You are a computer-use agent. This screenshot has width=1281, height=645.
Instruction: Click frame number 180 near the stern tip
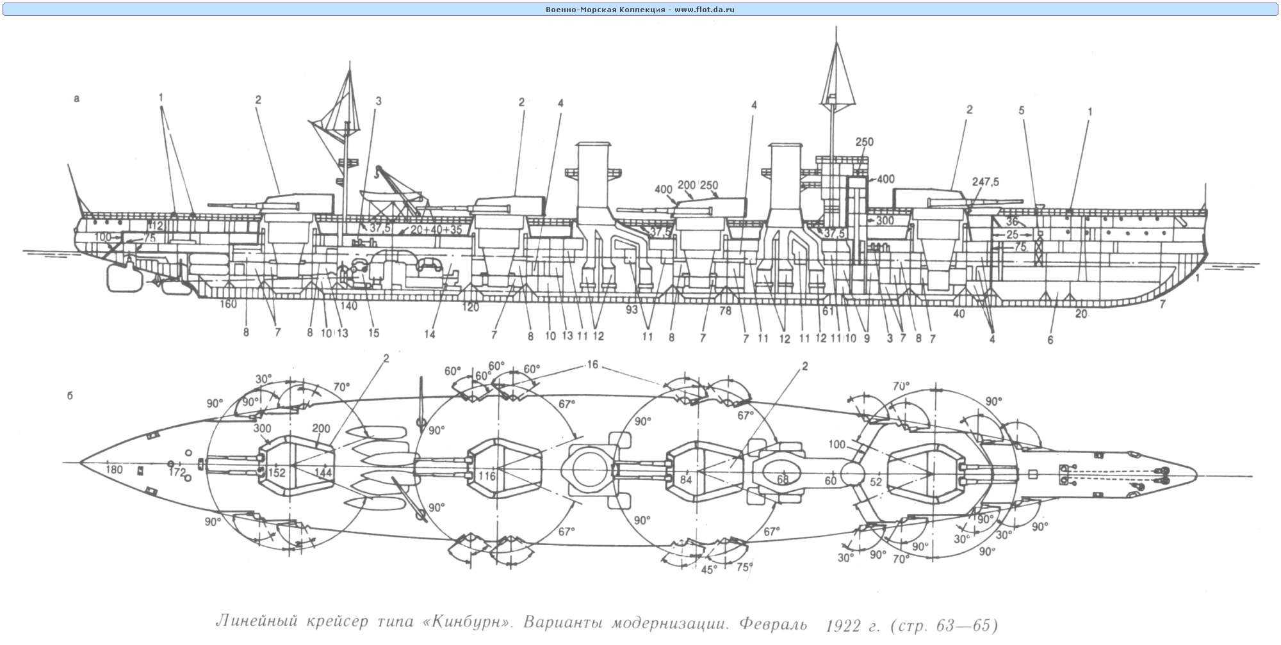(x=113, y=470)
